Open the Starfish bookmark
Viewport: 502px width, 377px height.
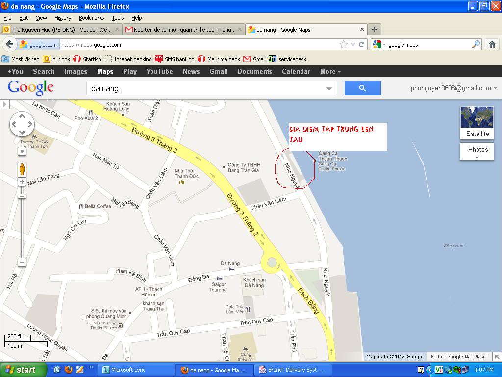[x=87, y=59]
